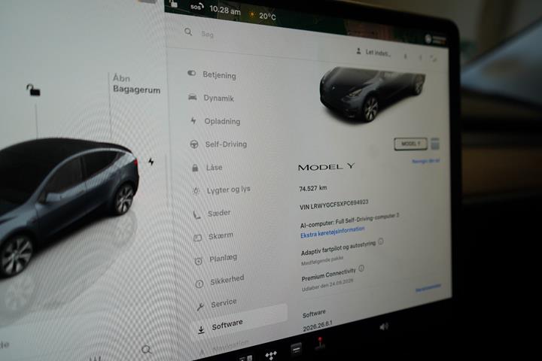Tap the MODEL Y badge button
This screenshot has height=361, width=542.
pyautogui.click(x=411, y=144)
